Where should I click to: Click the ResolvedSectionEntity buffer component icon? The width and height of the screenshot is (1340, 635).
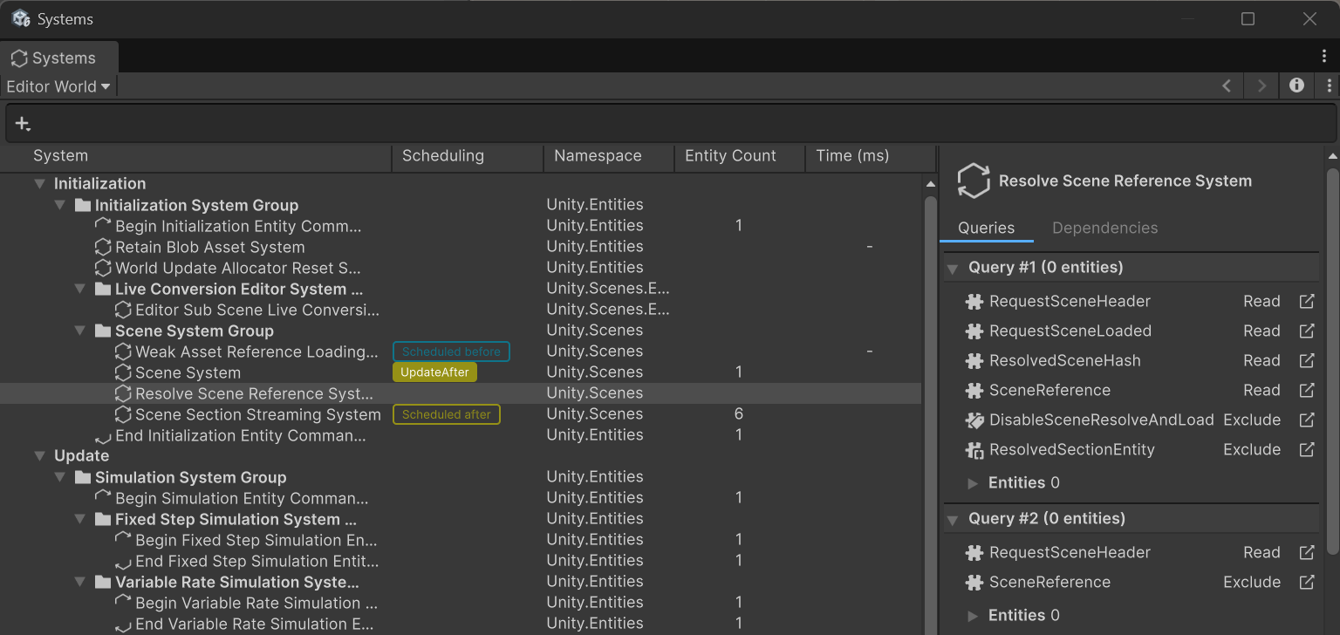coord(974,450)
